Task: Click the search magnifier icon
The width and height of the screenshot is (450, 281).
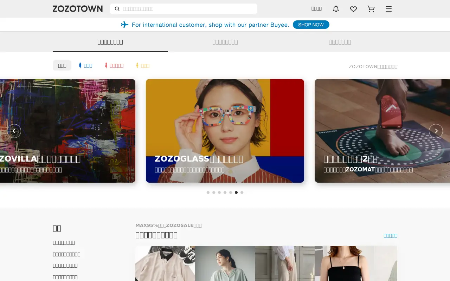Action: 117,9
